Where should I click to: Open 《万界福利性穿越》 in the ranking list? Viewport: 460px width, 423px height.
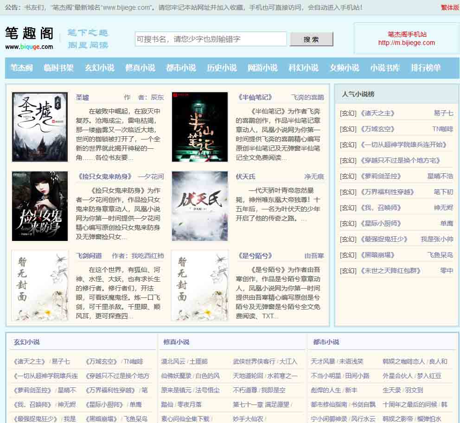388,192
